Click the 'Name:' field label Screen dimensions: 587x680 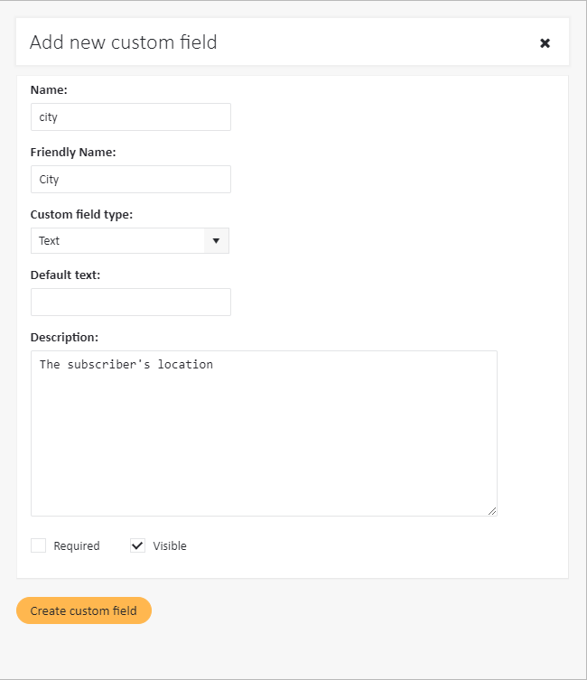pos(49,90)
